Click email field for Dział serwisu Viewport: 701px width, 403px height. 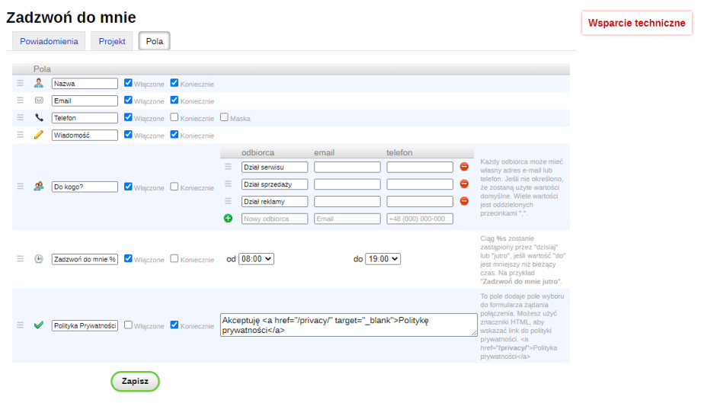click(x=347, y=167)
